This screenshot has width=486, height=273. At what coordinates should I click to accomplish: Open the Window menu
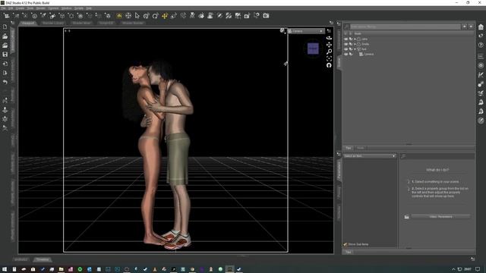66,8
